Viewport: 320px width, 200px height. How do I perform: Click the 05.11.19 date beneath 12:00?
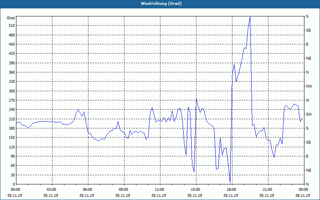tap(159, 196)
